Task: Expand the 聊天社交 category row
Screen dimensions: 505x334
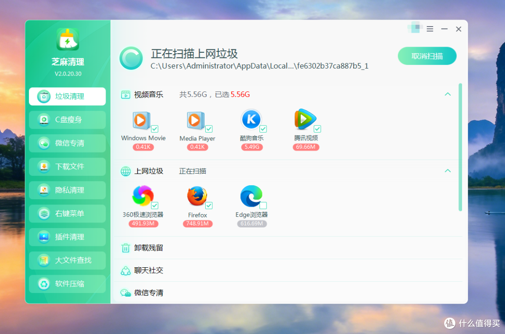Action: tap(289, 271)
